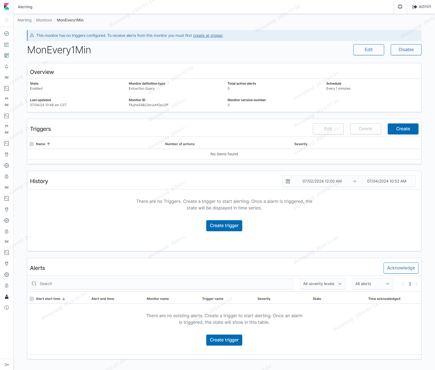Focus the alerts Search field
Screen dimensions: 435x370
tap(161, 284)
